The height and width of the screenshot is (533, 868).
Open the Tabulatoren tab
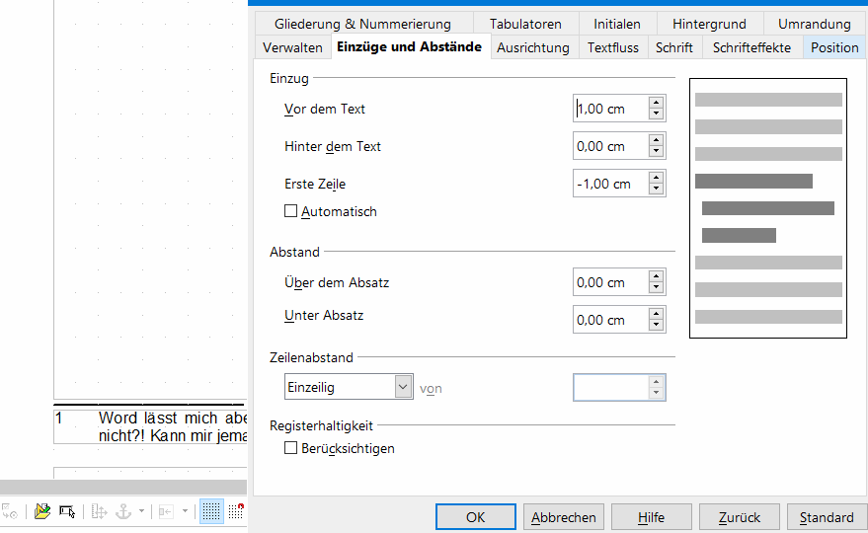(x=525, y=24)
